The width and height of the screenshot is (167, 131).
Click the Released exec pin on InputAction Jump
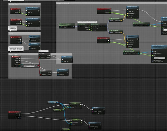coord(21,41)
